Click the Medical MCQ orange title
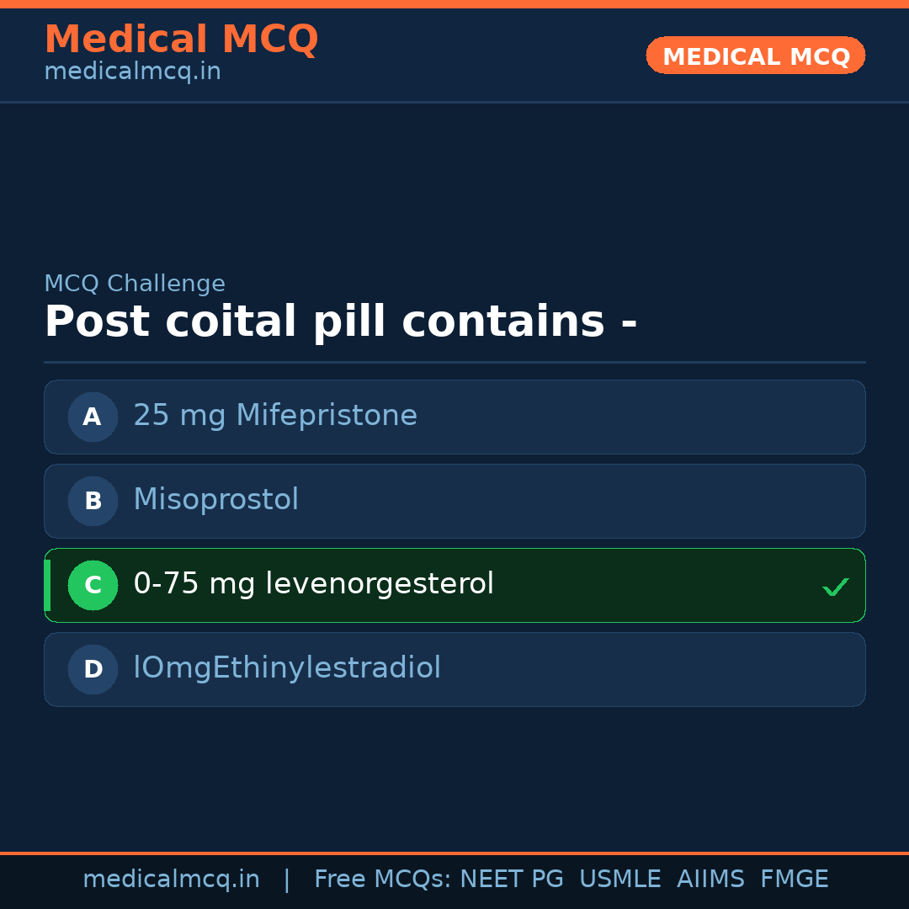909x909 pixels. (181, 40)
